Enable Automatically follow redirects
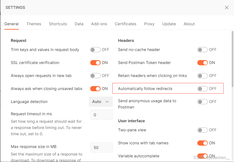Image resolution: width=234 pixels, height=162 pixels. pyautogui.click(x=203, y=88)
